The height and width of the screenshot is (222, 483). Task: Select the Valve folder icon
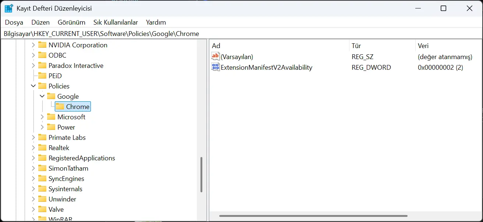point(42,210)
